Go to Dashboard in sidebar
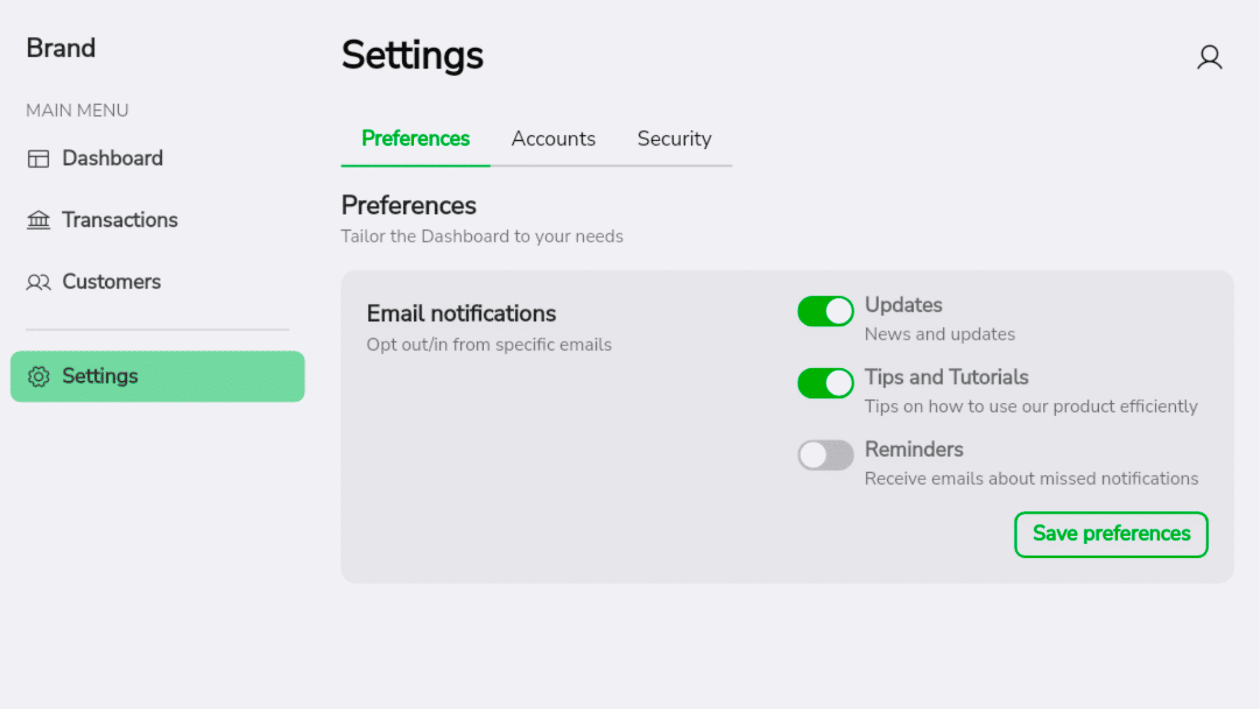The width and height of the screenshot is (1260, 709). tap(112, 159)
